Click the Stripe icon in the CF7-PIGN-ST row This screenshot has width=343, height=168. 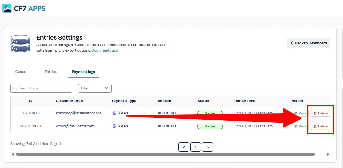point(114,126)
